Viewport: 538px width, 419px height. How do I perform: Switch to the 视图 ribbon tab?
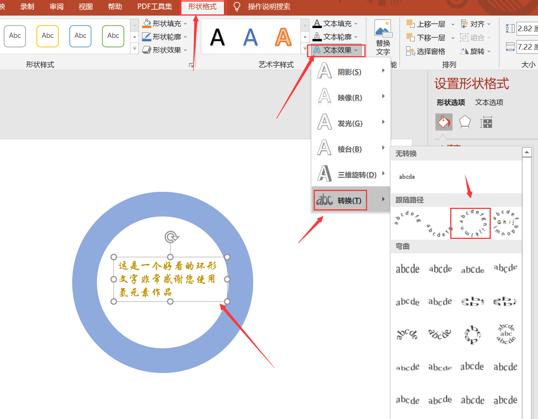click(85, 7)
